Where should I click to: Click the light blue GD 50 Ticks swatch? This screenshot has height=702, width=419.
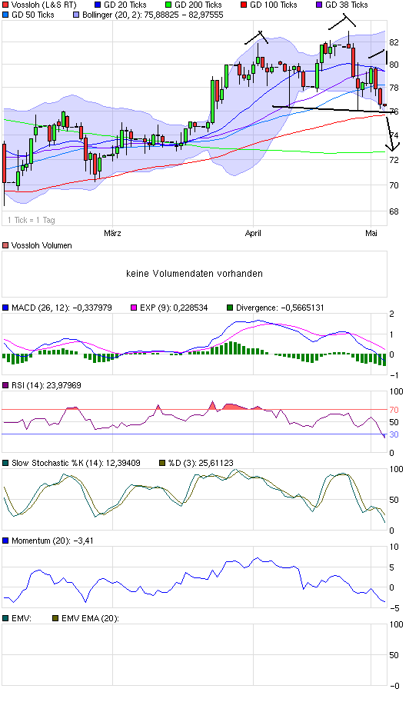(x=5, y=15)
